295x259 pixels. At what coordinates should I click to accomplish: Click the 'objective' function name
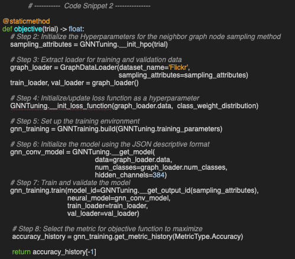click(x=28, y=29)
